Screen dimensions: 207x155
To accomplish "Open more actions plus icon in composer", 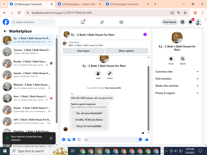I will click(x=64, y=140).
